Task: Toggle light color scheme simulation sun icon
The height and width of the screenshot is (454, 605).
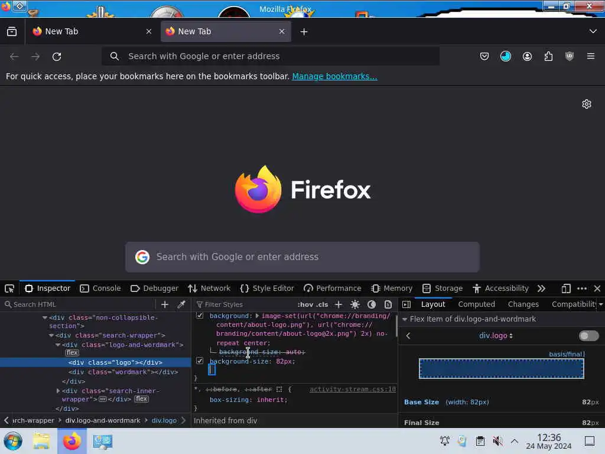Action: [355, 304]
